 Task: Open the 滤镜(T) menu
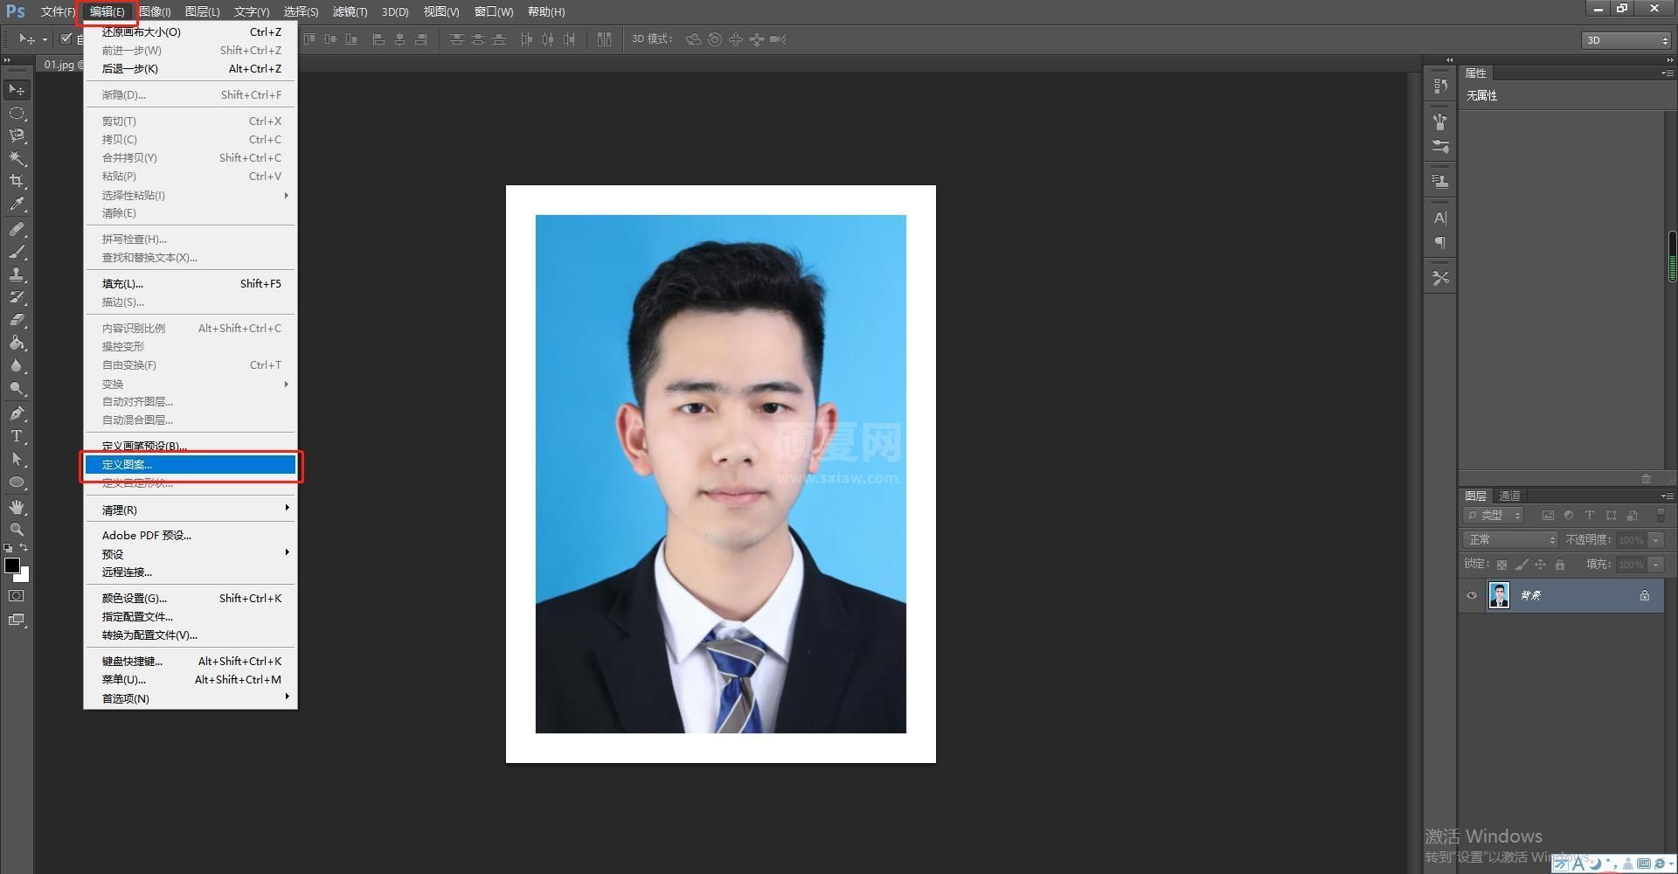[350, 11]
